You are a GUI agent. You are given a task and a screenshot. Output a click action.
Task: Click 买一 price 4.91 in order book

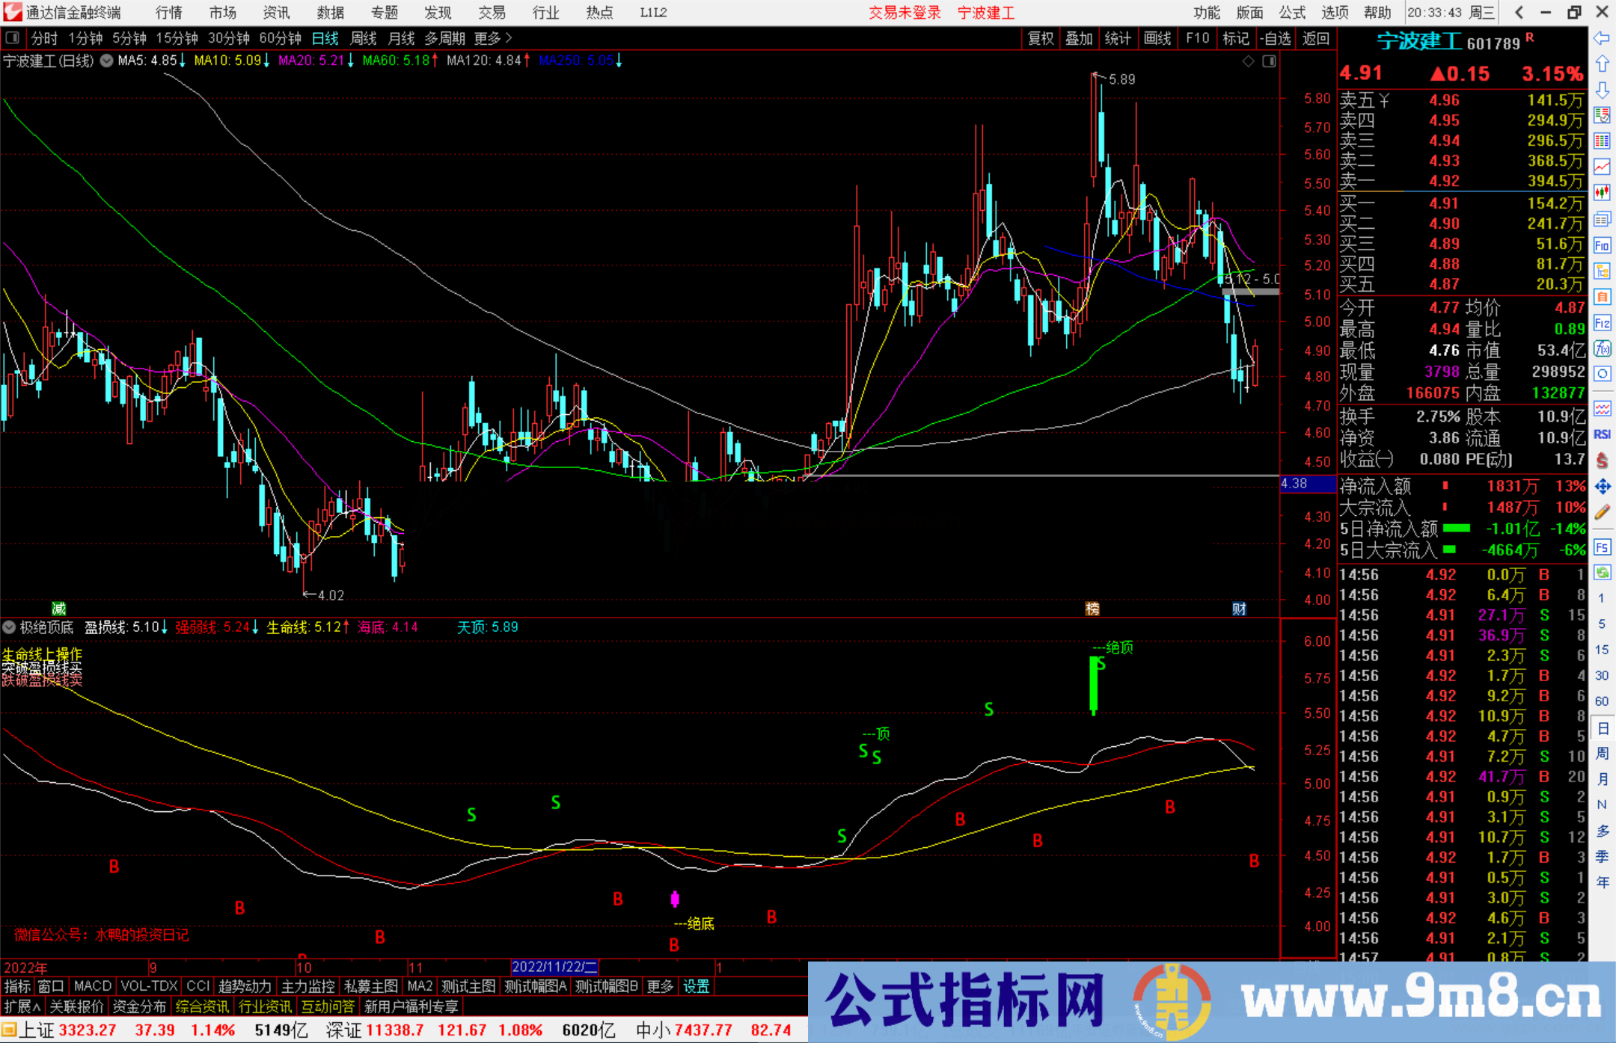pyautogui.click(x=1445, y=203)
